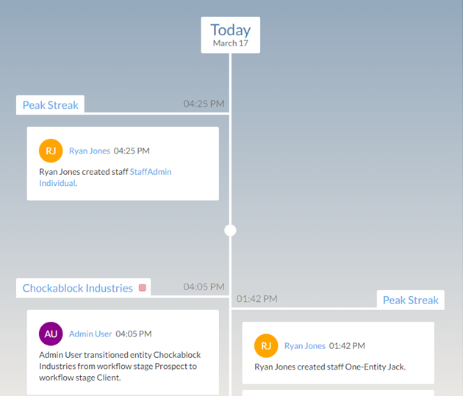Click the circular marker on the timeline
The image size is (463, 396).
[230, 230]
